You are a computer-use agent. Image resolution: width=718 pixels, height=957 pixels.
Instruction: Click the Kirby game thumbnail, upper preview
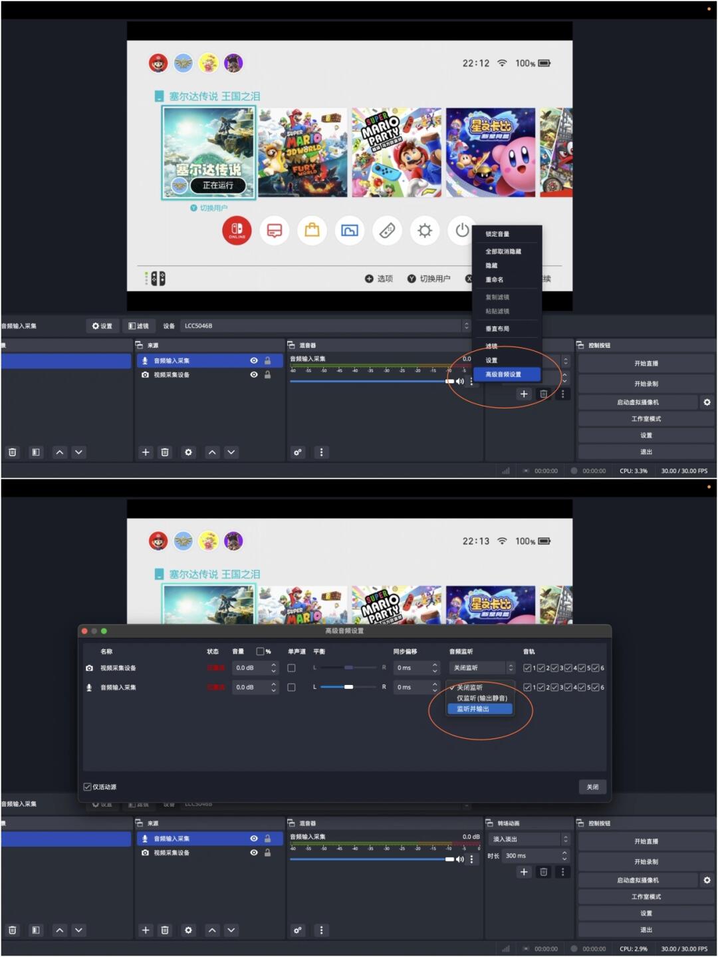(x=491, y=152)
